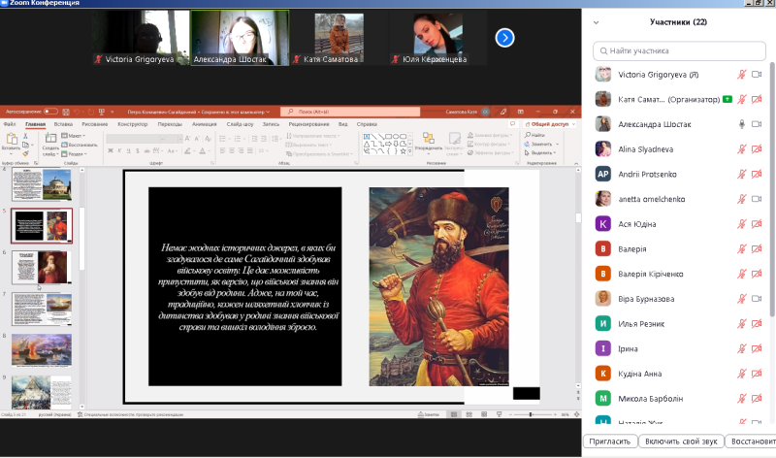Click the Общий доступ share button

point(549,124)
